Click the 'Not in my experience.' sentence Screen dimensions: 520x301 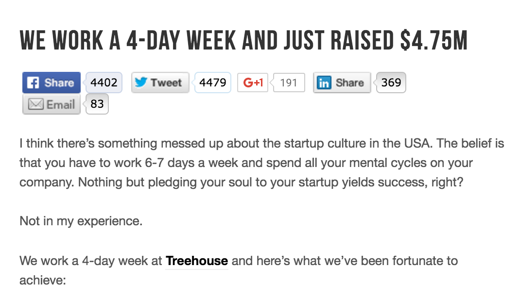[81, 221]
